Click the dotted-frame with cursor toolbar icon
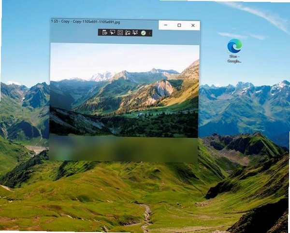The width and height of the screenshot is (290, 233). click(135, 33)
